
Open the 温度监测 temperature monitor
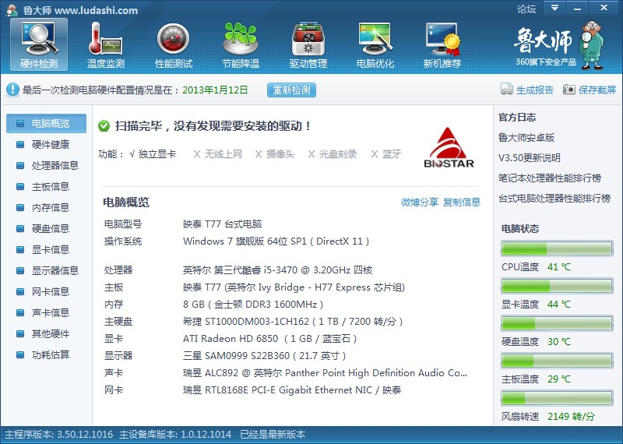click(x=106, y=45)
